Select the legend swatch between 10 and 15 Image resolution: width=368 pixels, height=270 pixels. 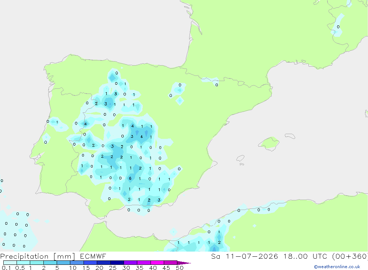77,263
